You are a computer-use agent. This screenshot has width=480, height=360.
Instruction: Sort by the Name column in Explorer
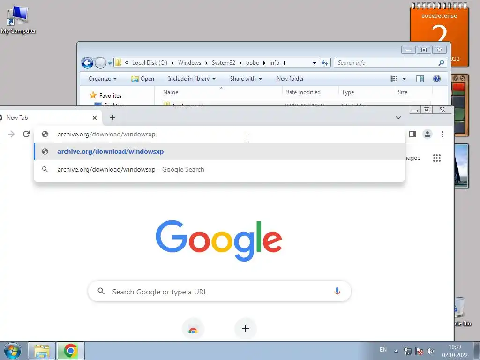pos(221,92)
